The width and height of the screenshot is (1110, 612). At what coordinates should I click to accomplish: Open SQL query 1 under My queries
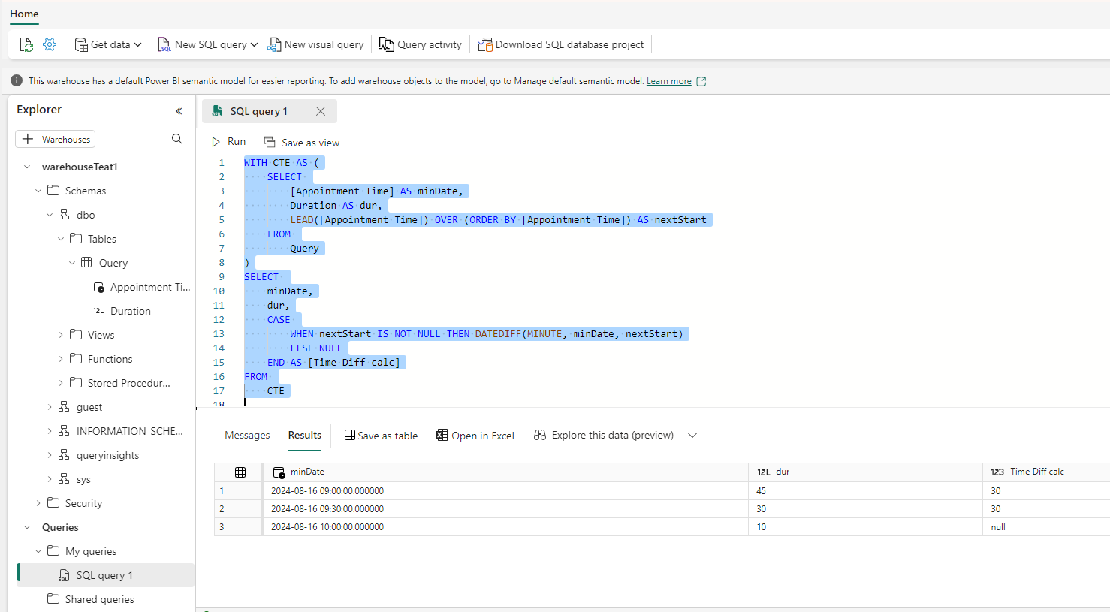pos(105,575)
